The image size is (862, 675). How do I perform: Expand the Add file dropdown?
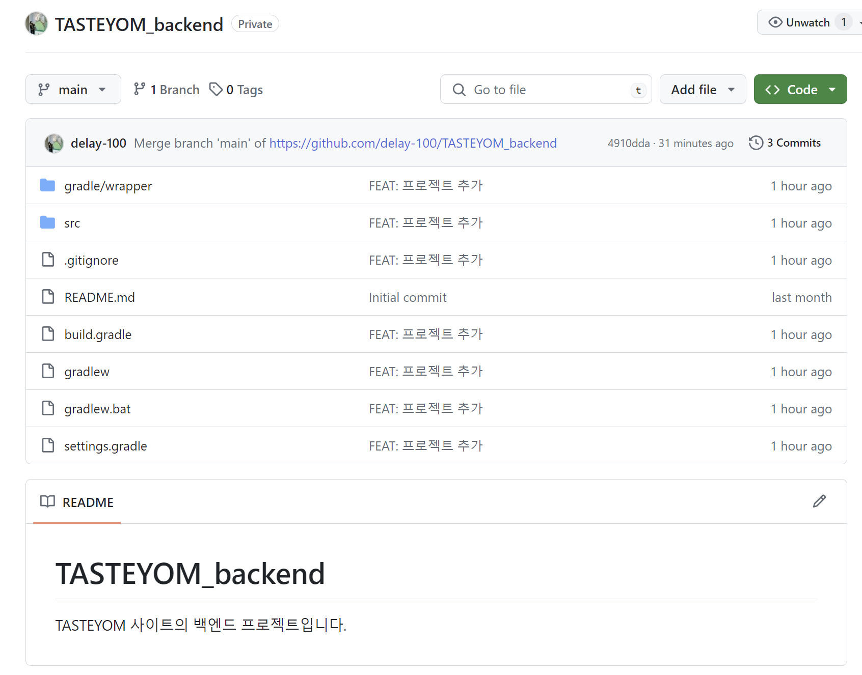click(x=703, y=89)
